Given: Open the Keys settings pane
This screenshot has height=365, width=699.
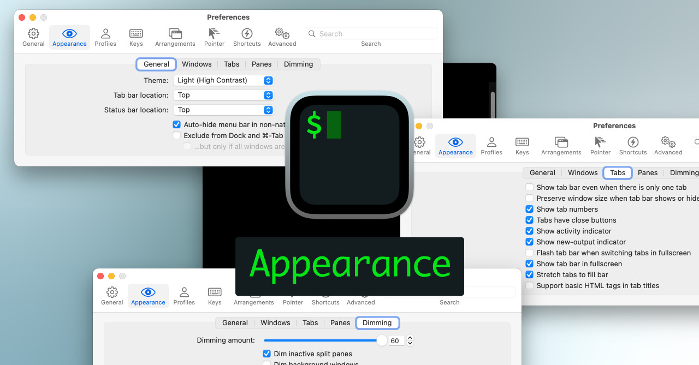Looking at the screenshot, I should tap(136, 37).
